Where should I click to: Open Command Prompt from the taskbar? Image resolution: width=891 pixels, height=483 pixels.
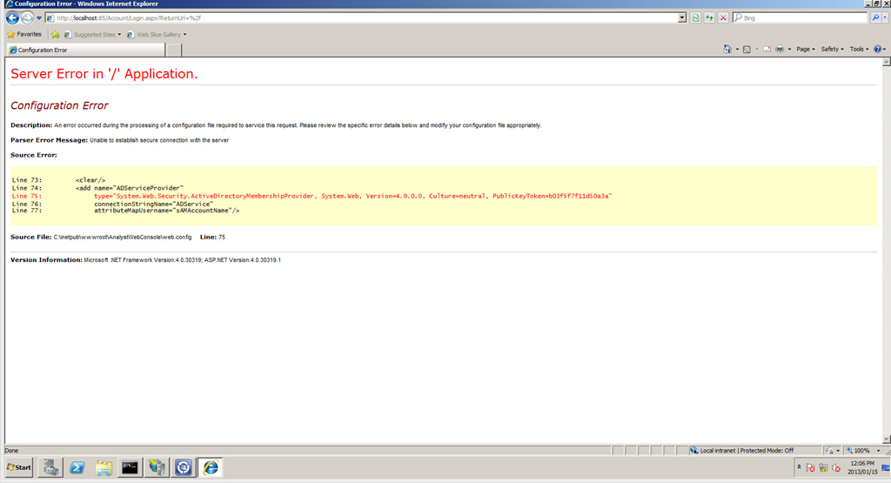pyautogui.click(x=131, y=467)
